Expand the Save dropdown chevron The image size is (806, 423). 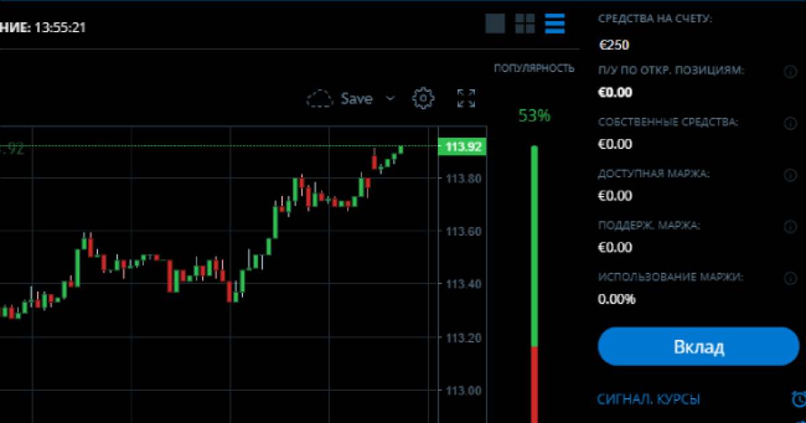(x=390, y=99)
